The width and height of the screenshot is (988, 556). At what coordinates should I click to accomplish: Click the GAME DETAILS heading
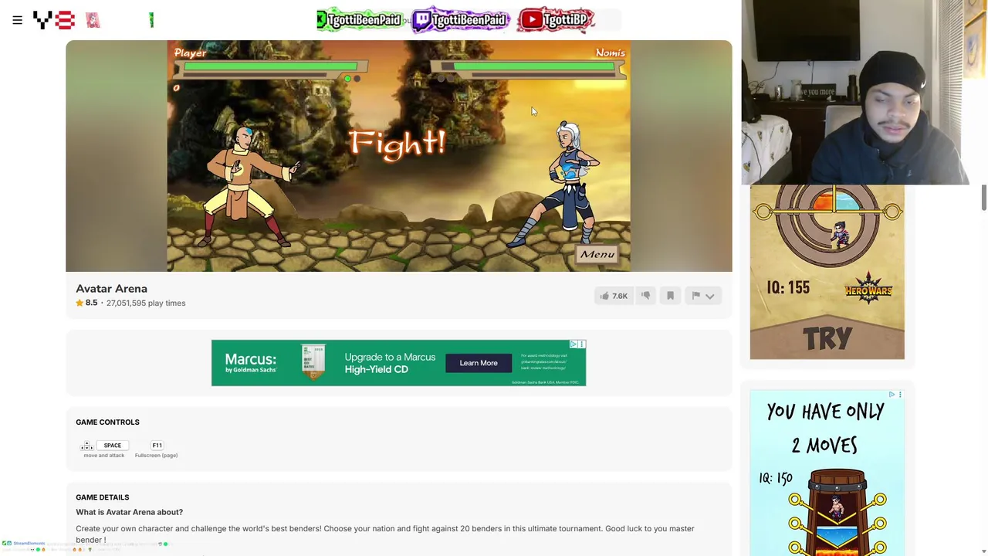(x=102, y=497)
